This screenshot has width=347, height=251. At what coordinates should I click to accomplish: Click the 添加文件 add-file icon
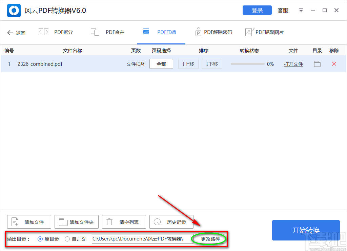(15, 222)
